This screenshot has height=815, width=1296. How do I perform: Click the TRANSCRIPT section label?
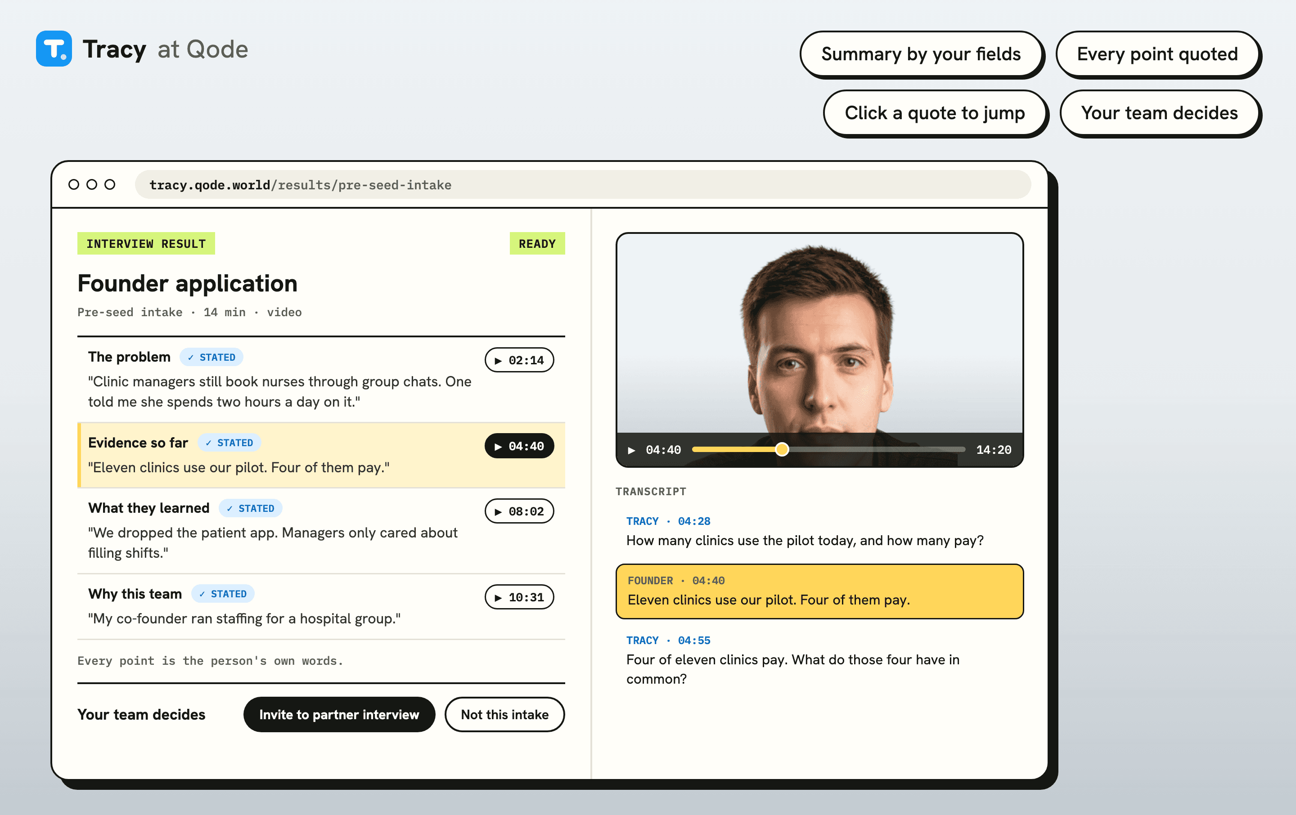click(651, 491)
